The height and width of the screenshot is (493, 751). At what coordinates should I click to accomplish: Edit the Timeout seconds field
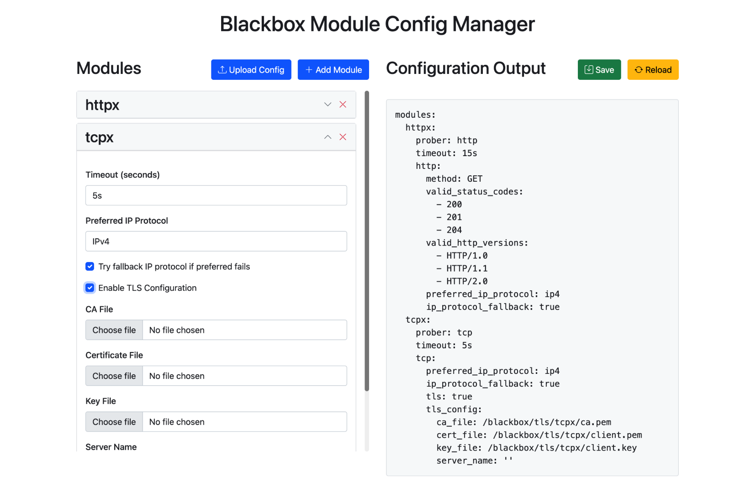click(x=216, y=195)
